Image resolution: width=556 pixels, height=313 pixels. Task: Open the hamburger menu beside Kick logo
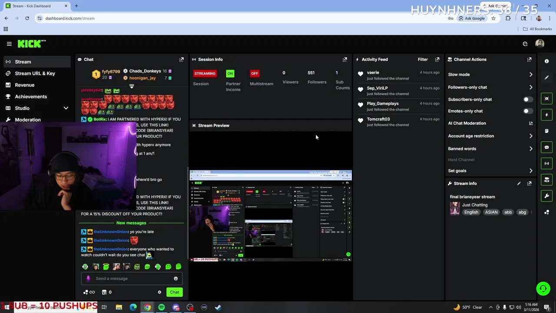click(9, 44)
